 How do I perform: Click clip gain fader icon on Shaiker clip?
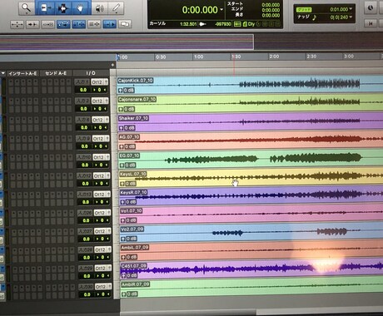[121, 128]
